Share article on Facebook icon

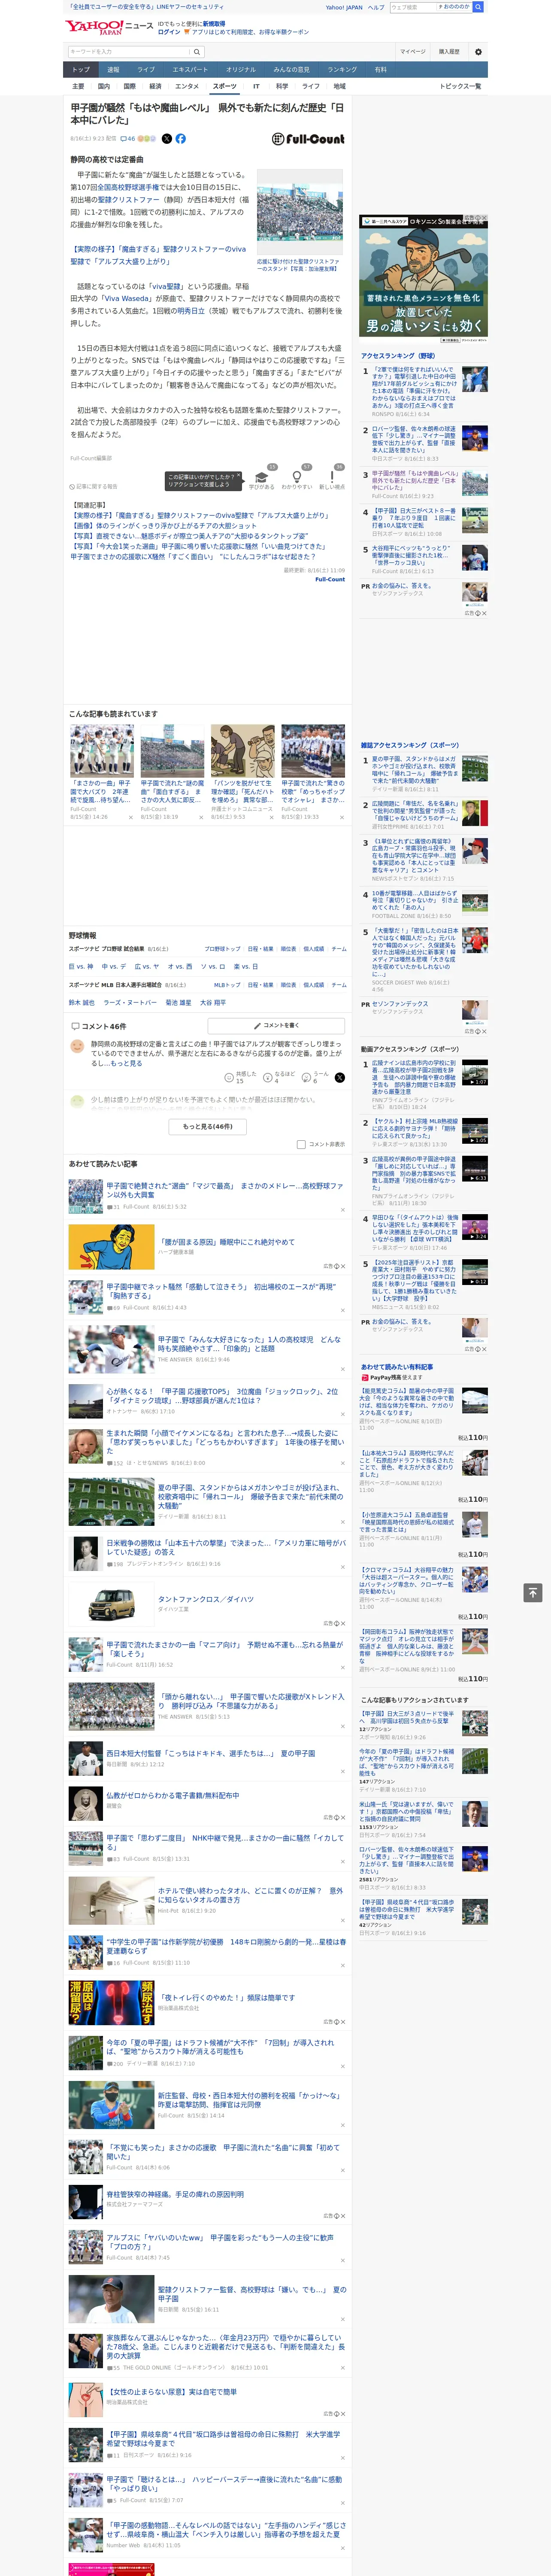pos(181,139)
